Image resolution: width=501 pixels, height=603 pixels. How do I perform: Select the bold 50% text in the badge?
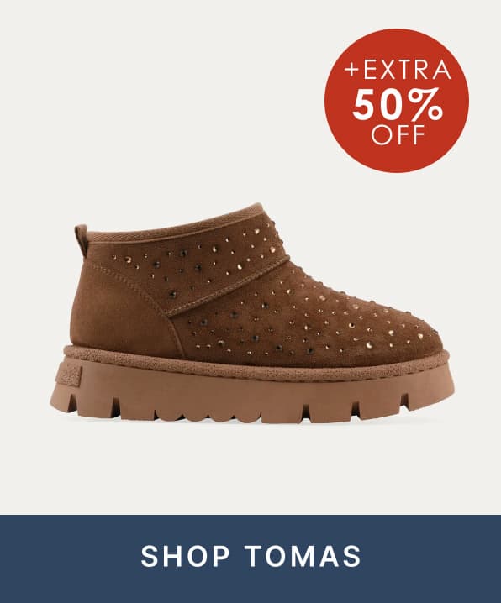pos(397,104)
